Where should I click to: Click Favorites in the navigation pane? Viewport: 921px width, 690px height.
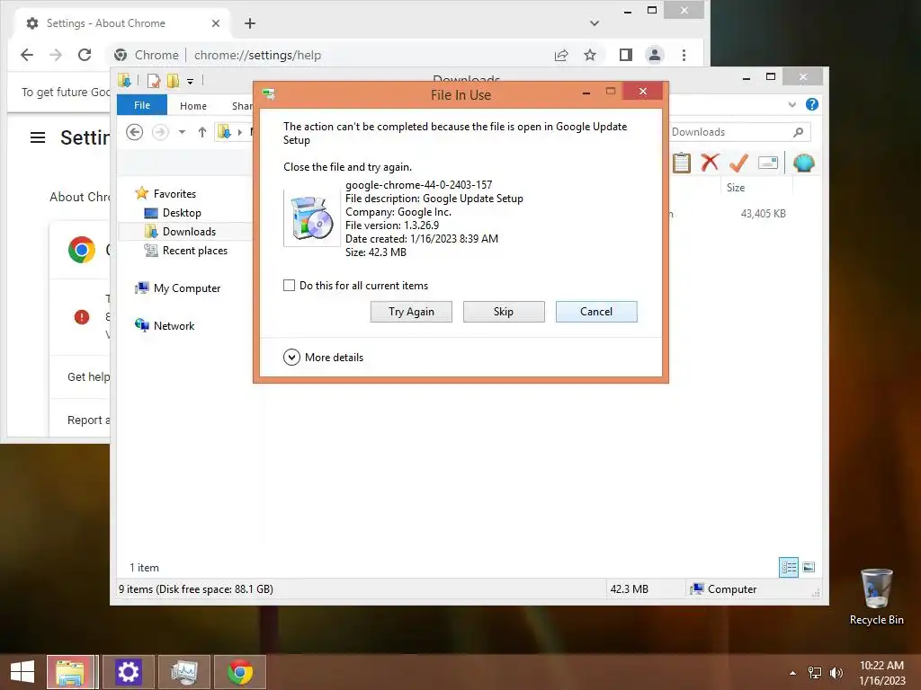pyautogui.click(x=174, y=194)
